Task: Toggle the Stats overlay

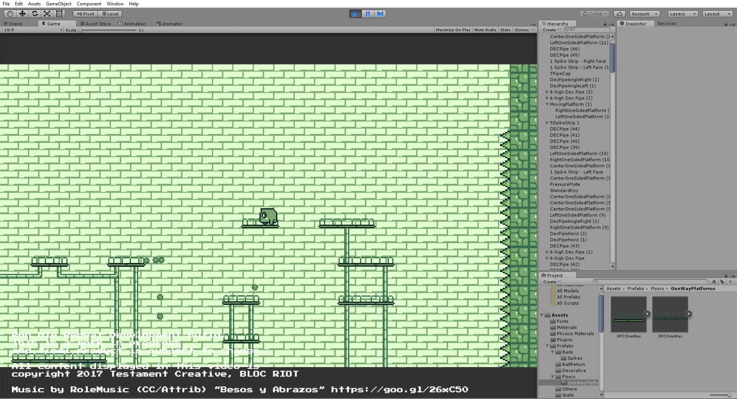Action: [505, 30]
